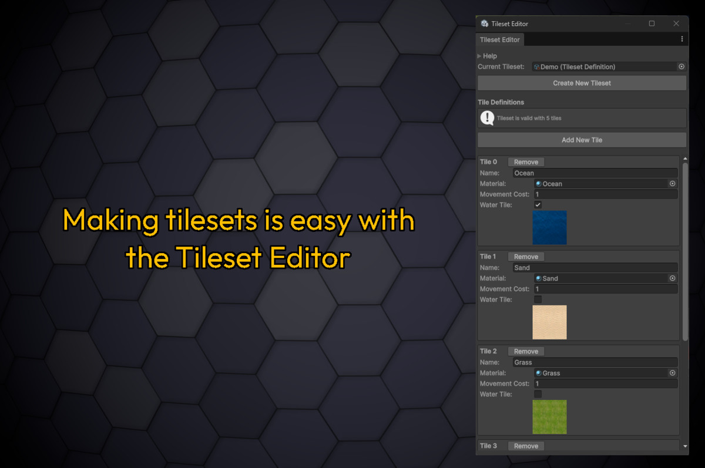705x468 pixels.
Task: Open object picker for Sand material
Action: click(x=673, y=278)
